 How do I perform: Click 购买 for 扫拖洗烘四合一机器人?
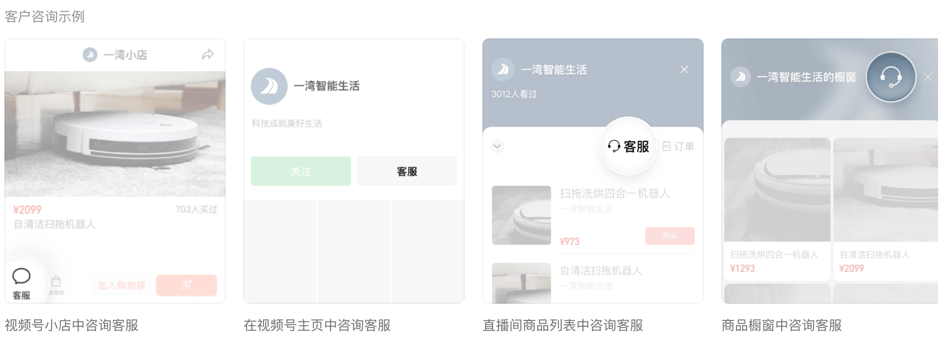point(669,236)
